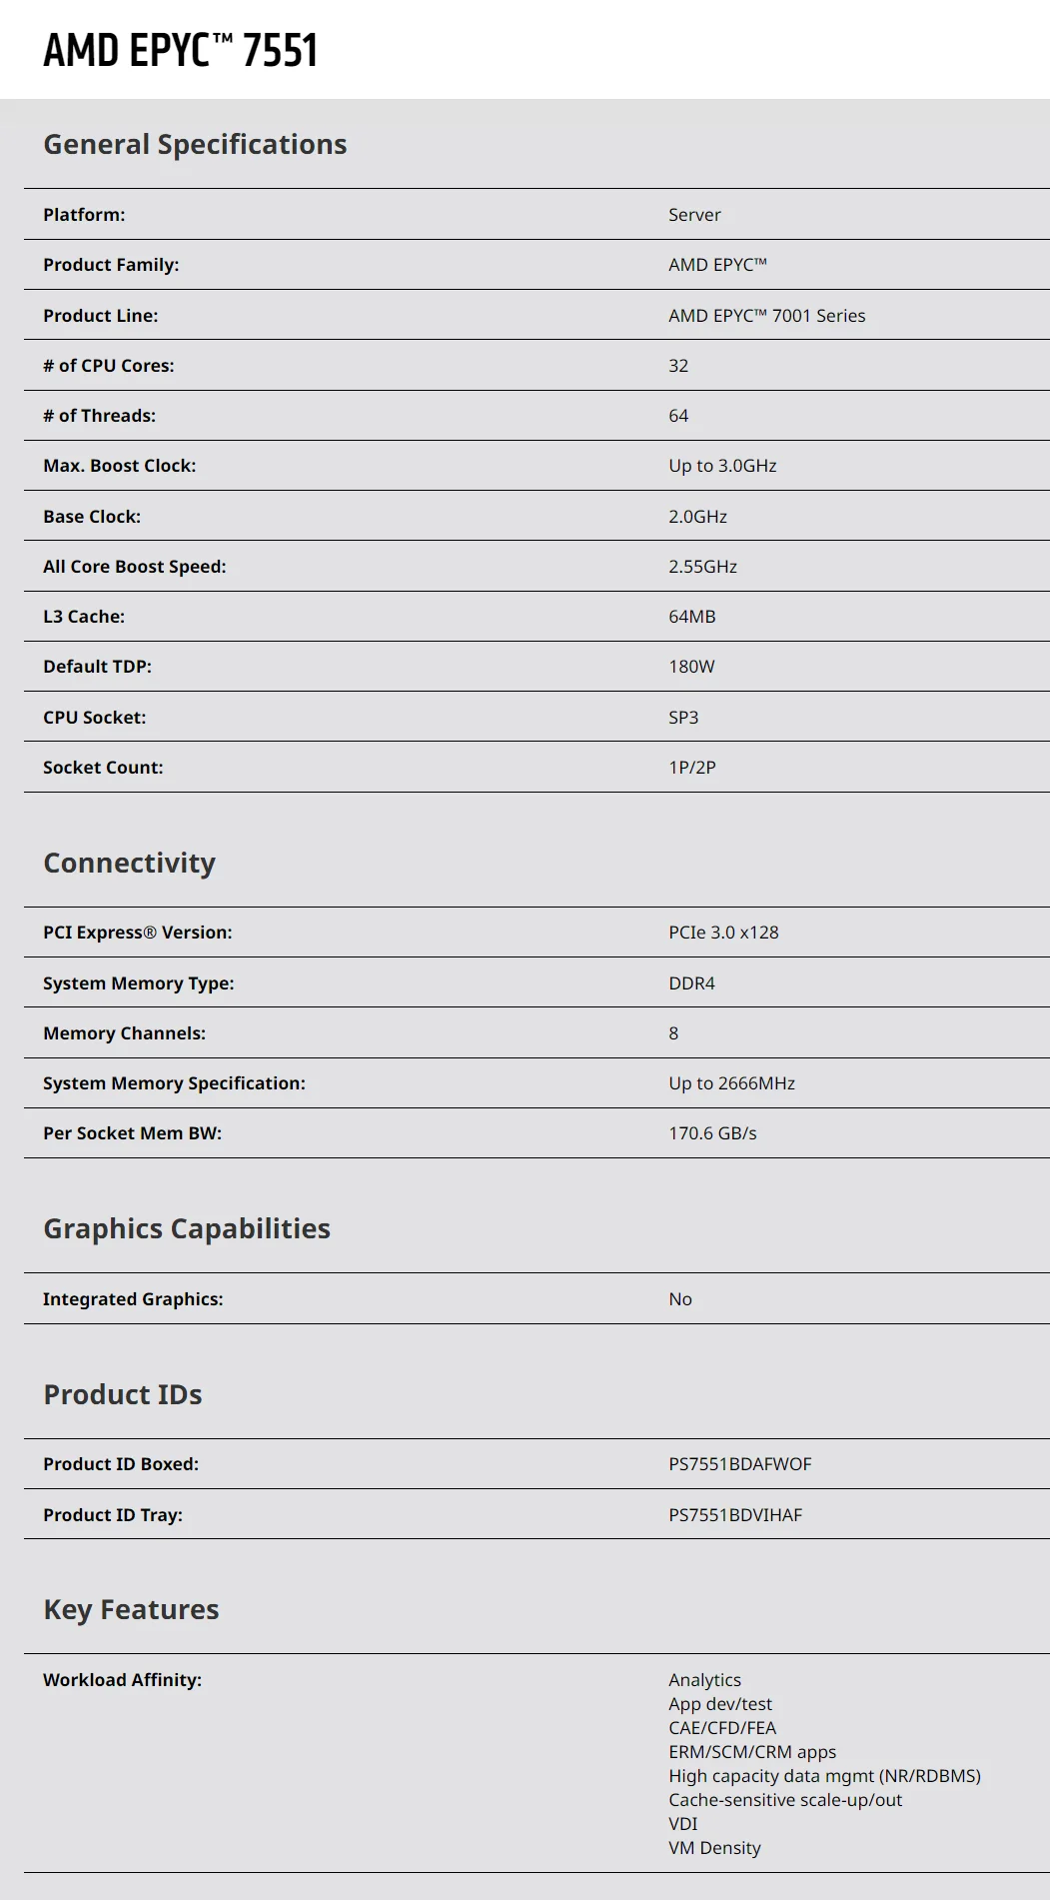The image size is (1050, 1900).
Task: Click the Connectivity section heading
Action: (129, 864)
